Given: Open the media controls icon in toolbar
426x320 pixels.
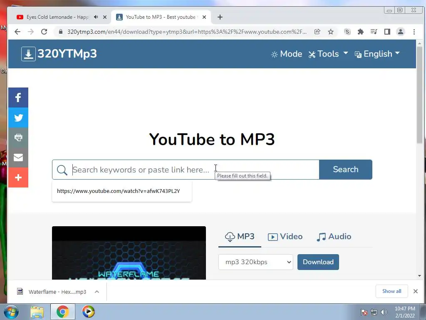Looking at the screenshot, I should pos(374,32).
